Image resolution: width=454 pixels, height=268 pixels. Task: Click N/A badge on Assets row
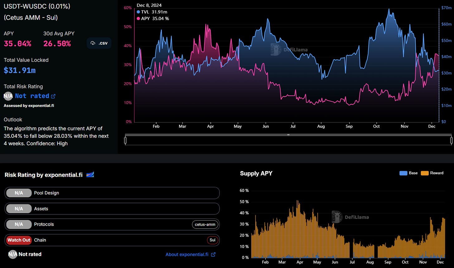tap(19, 208)
